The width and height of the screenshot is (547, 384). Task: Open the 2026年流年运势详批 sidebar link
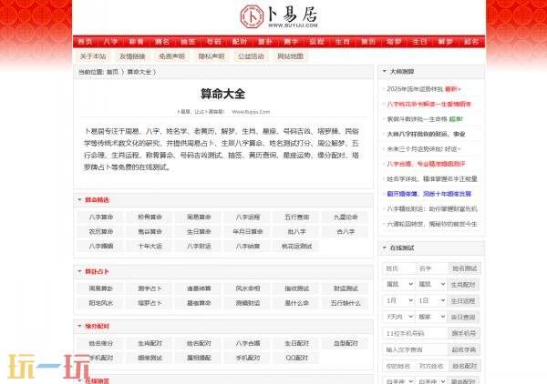415,89
